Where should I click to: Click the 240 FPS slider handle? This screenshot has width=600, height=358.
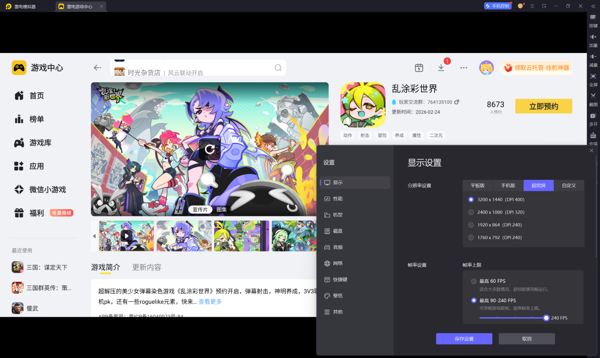pos(546,318)
